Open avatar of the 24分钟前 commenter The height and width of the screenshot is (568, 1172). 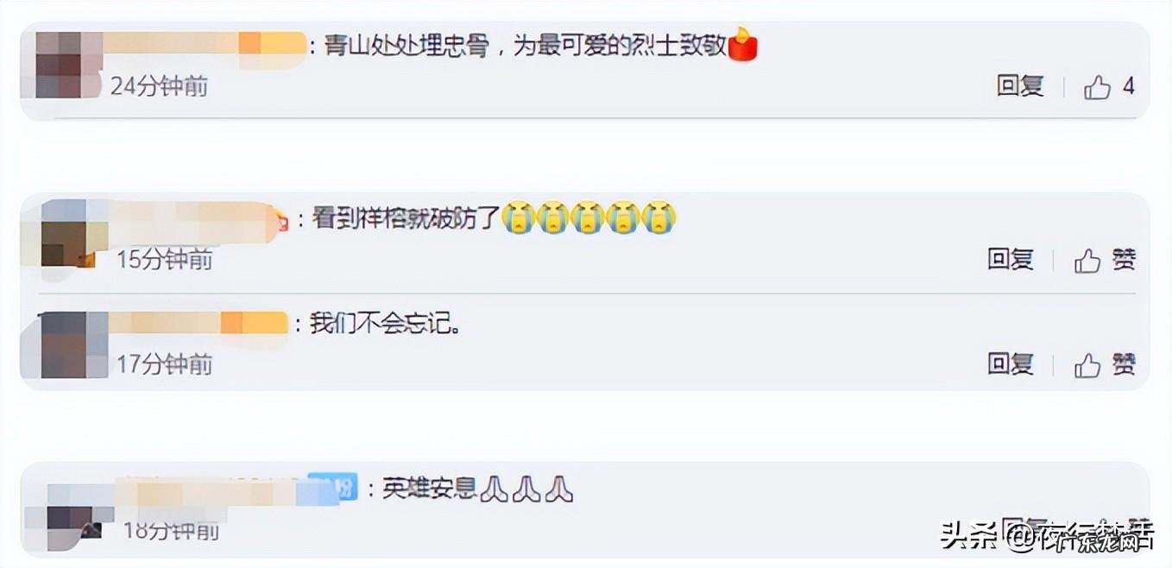click(57, 65)
